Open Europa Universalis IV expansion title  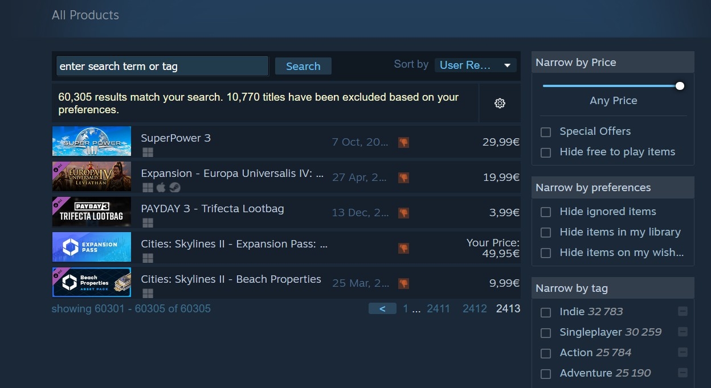pyautogui.click(x=232, y=173)
